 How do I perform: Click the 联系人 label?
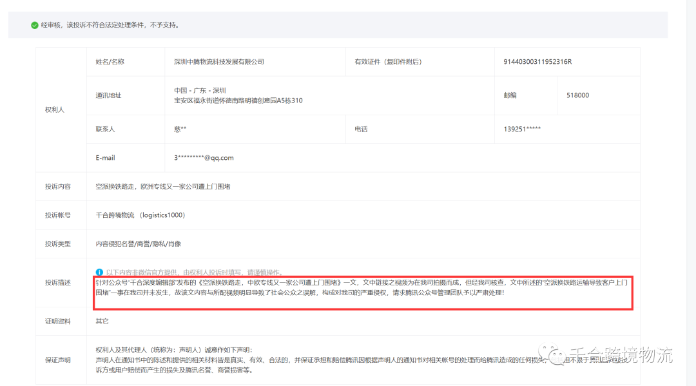point(105,129)
